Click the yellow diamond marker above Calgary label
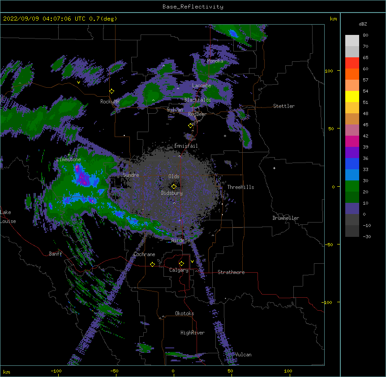 pos(181,264)
